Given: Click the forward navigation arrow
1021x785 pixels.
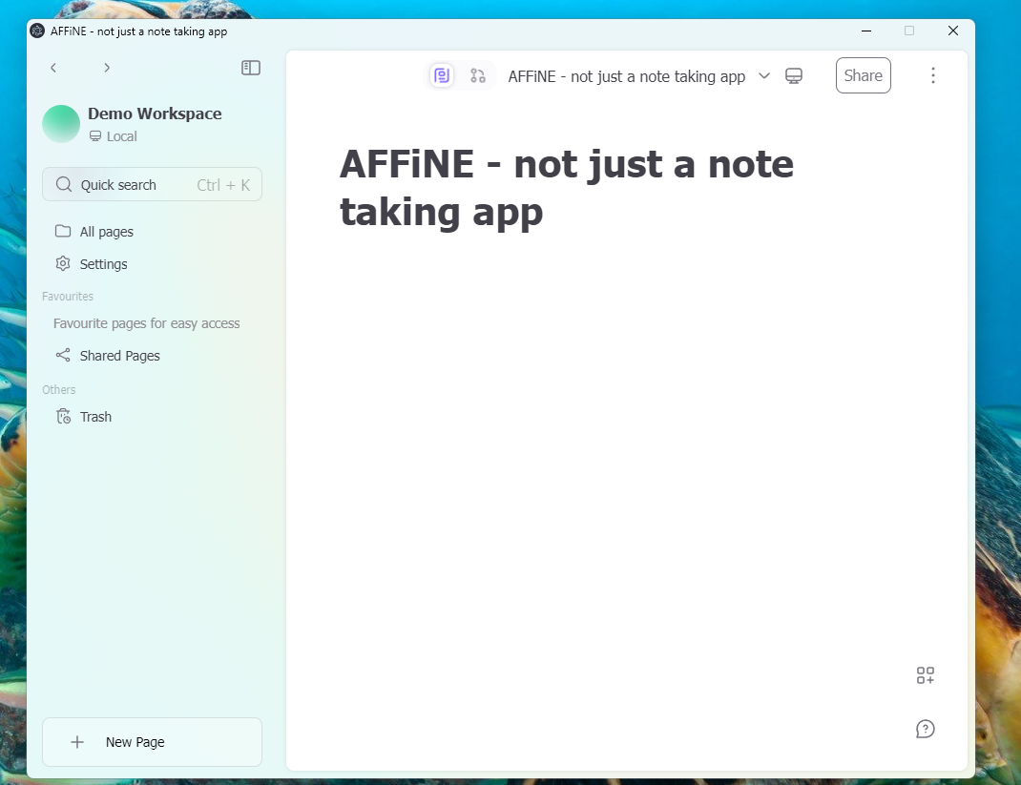Looking at the screenshot, I should pos(107,68).
